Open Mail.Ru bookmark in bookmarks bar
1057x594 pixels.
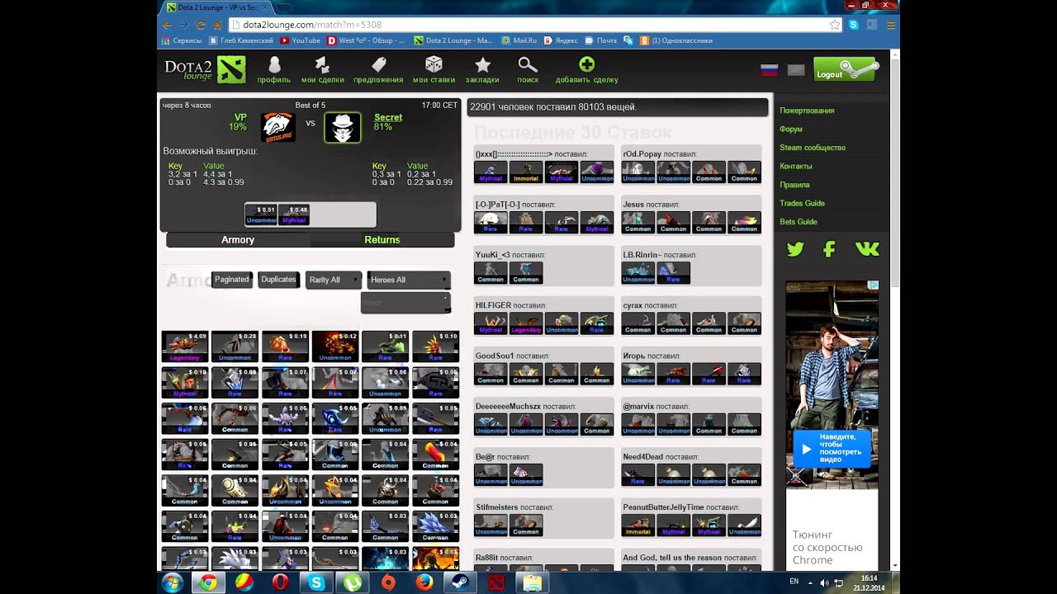519,40
